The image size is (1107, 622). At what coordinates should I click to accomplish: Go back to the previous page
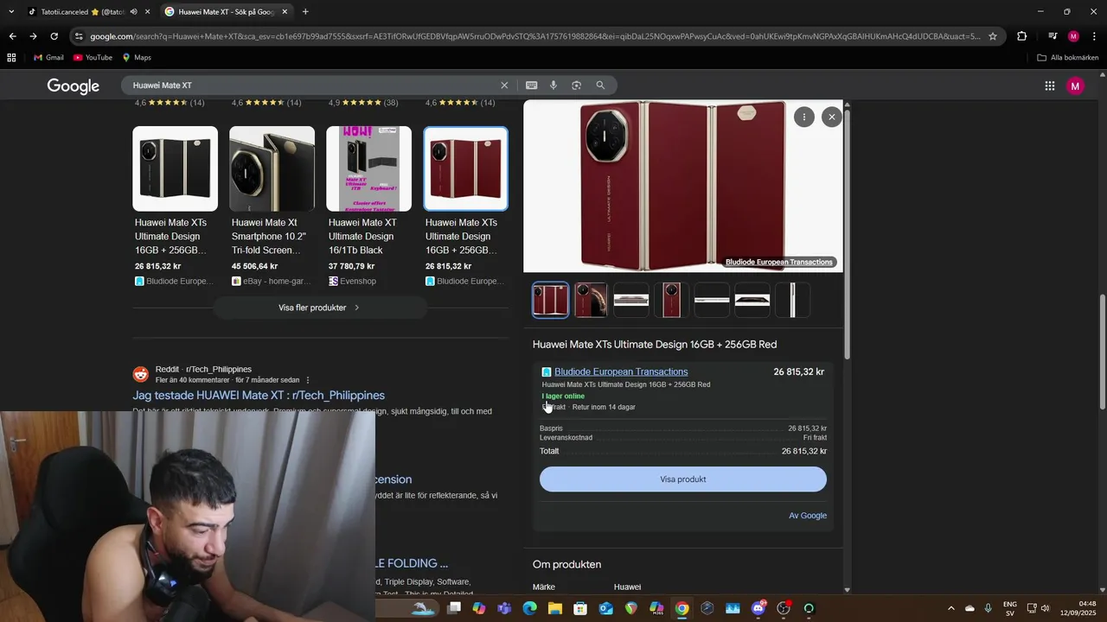coord(12,36)
